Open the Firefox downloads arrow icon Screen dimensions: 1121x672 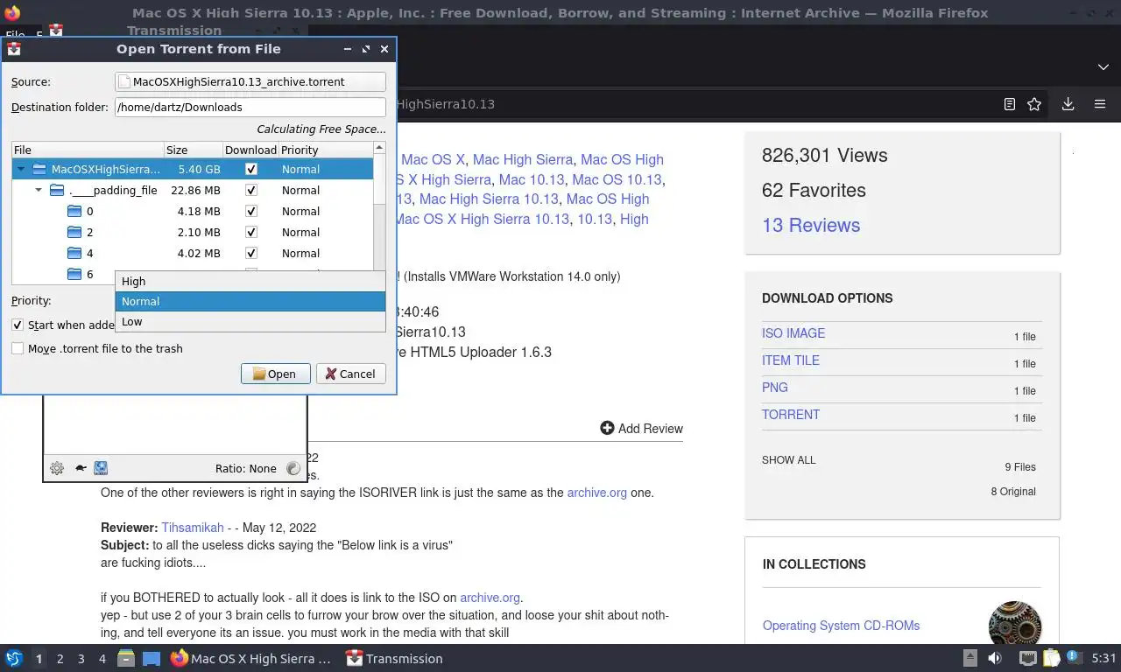(x=1068, y=104)
